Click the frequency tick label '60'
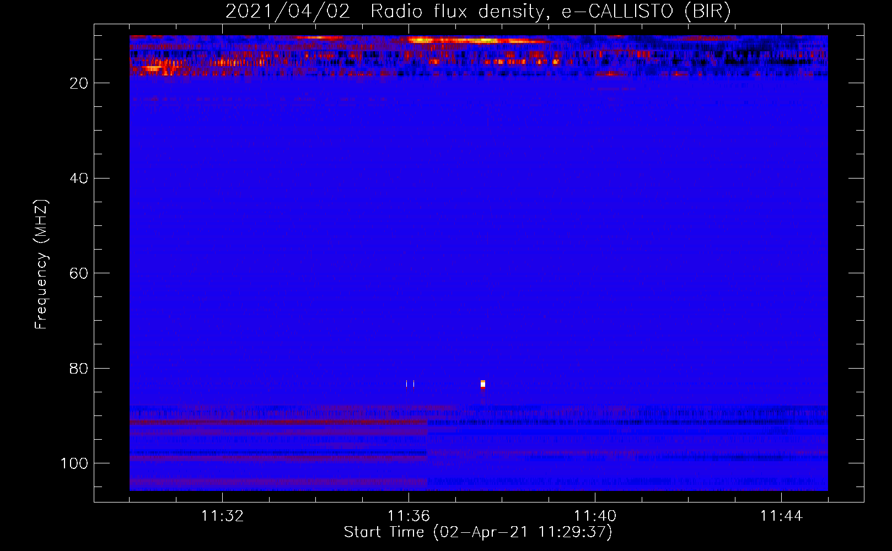The width and height of the screenshot is (892, 551). click(x=79, y=273)
